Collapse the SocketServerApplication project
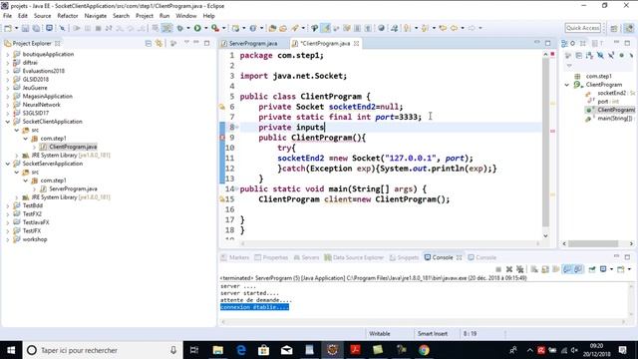This screenshot has height=359, width=638. (x=8, y=164)
